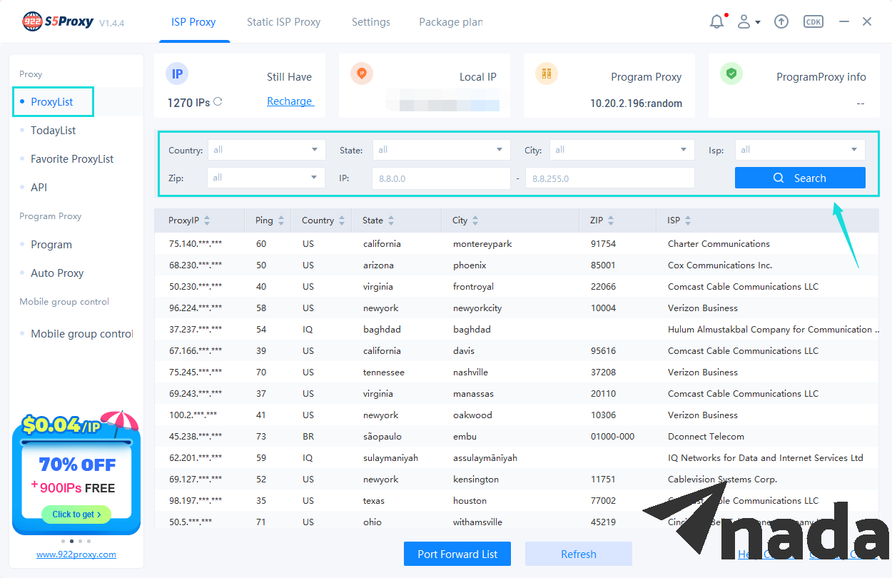Click the orange Local IP pin icon

point(362,73)
